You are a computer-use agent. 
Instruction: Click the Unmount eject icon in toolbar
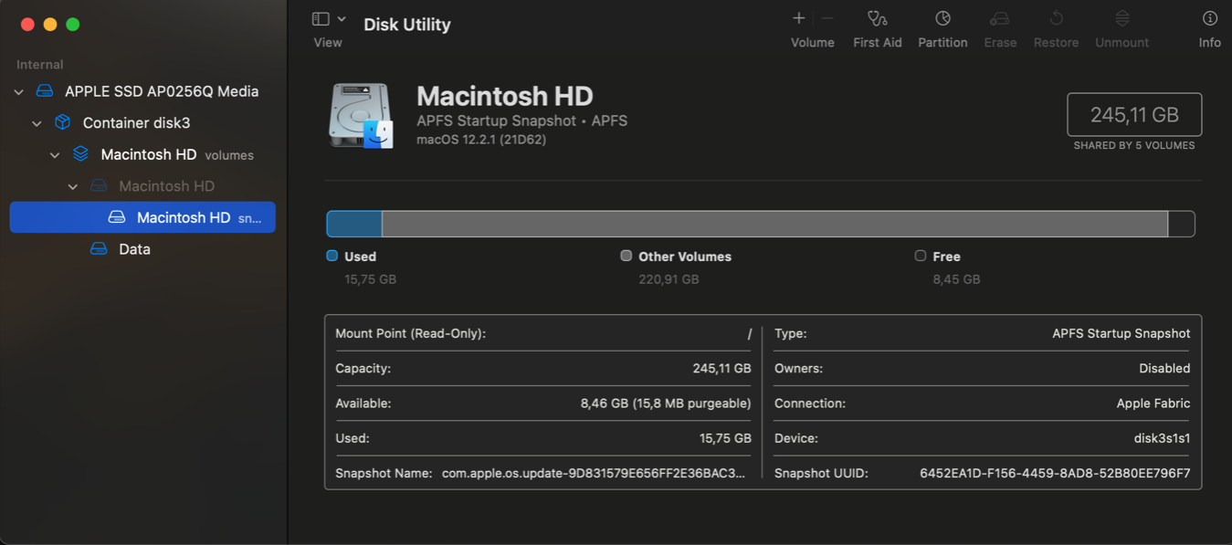pyautogui.click(x=1122, y=18)
